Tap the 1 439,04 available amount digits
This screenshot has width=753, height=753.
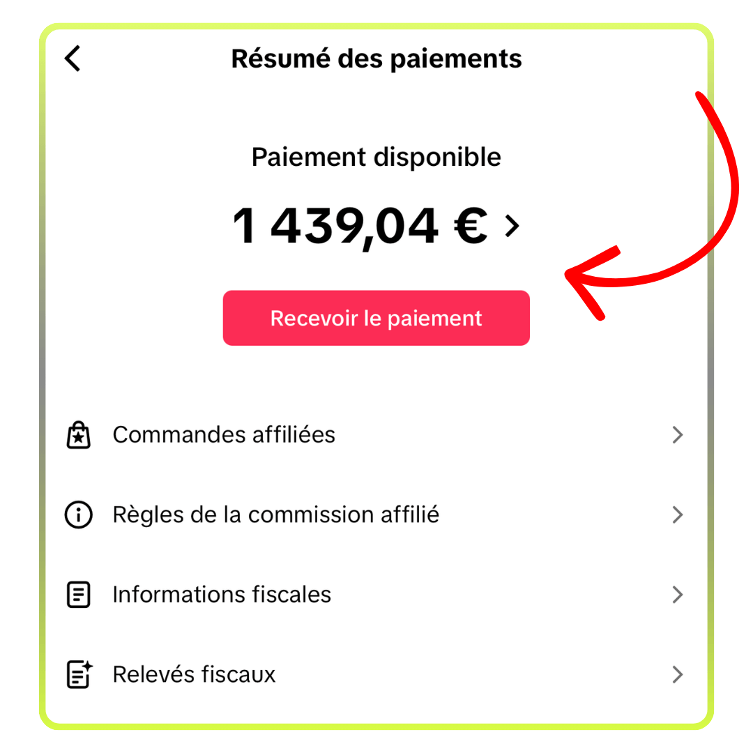click(x=335, y=226)
